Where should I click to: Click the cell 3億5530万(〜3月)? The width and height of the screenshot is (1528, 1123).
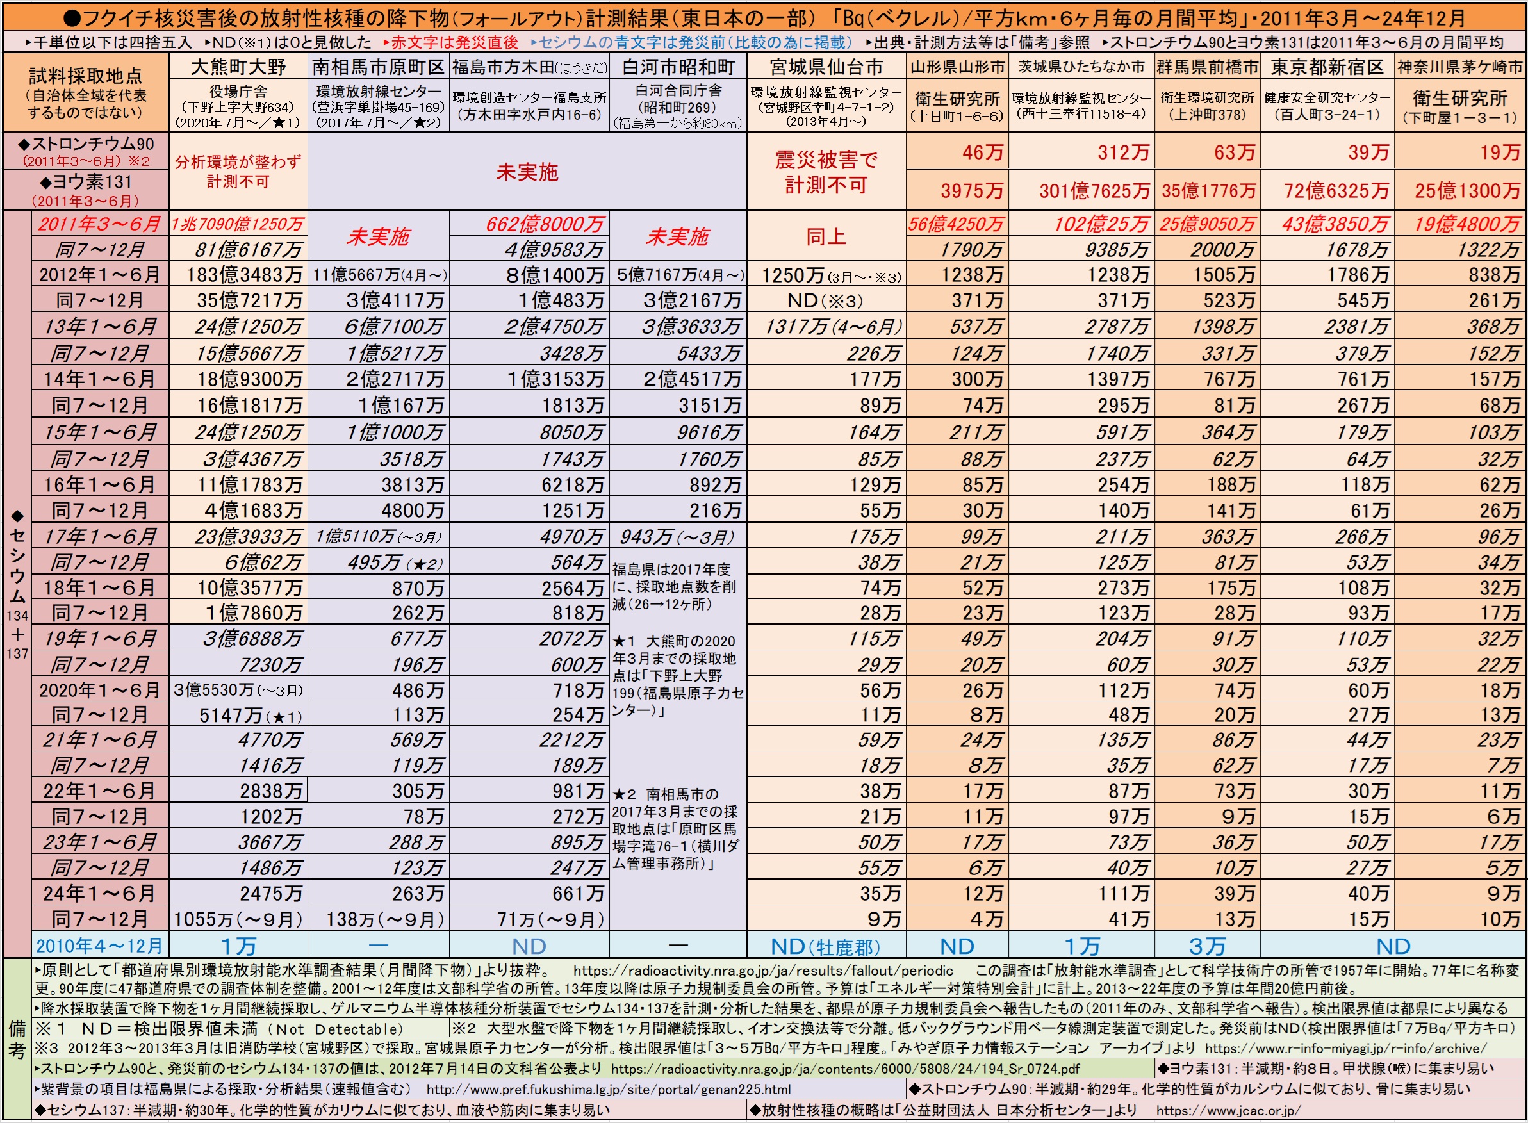(238, 690)
